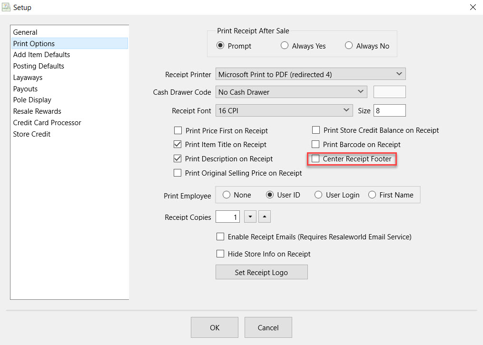Viewport: 483px width, 345px height.
Task: Enable Hide Store Info on Receipt
Action: [x=220, y=254]
